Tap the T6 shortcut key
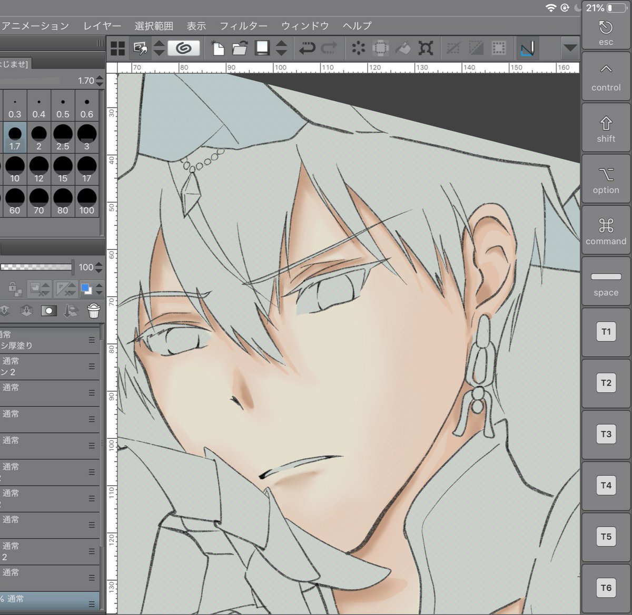The width and height of the screenshot is (632, 615). pyautogui.click(x=606, y=588)
